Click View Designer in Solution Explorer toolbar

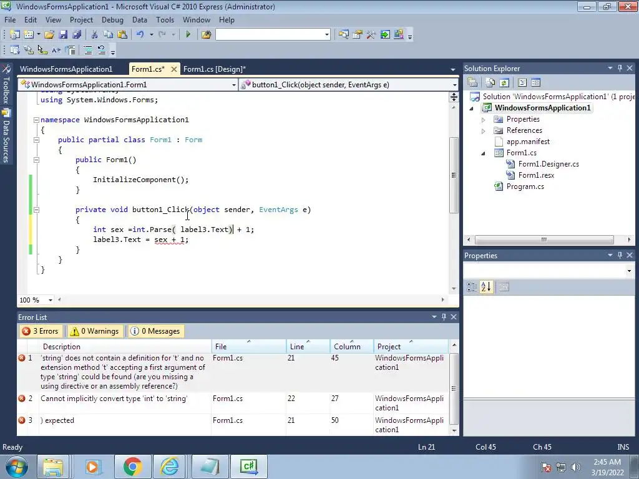pyautogui.click(x=535, y=83)
